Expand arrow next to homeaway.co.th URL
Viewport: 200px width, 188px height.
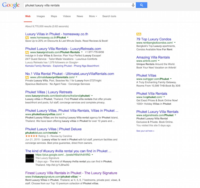pos(68,37)
